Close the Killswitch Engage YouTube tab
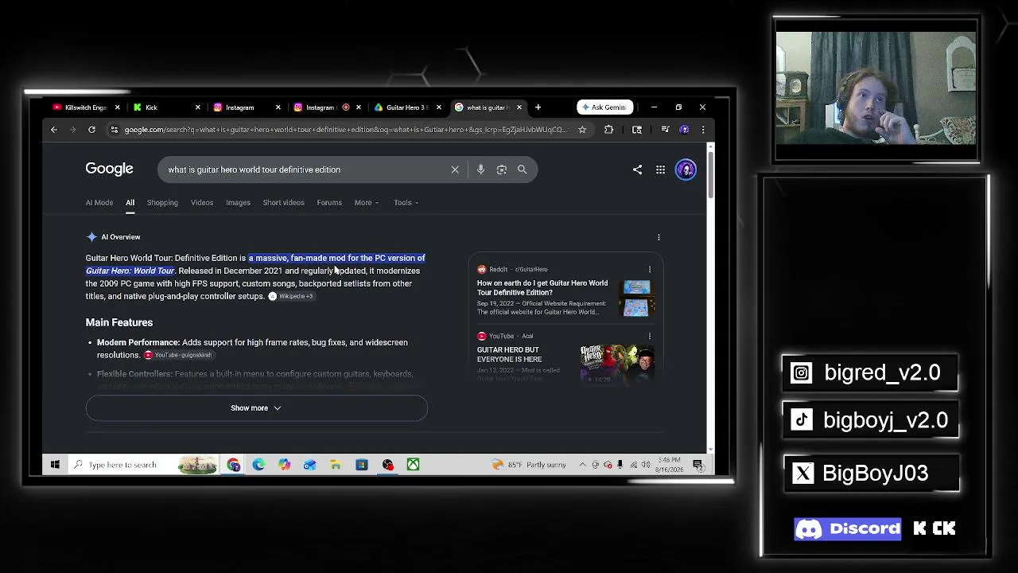The image size is (1018, 573). [117, 107]
